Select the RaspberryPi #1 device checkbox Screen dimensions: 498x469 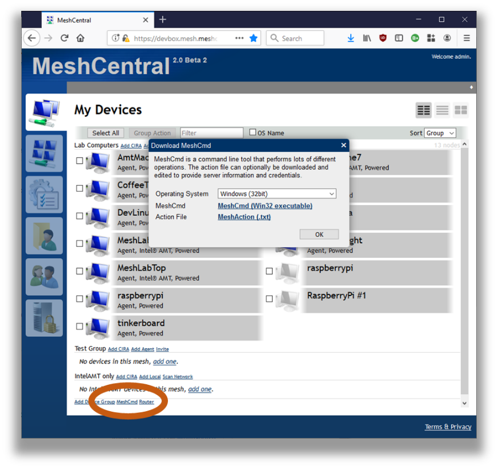pyautogui.click(x=269, y=299)
